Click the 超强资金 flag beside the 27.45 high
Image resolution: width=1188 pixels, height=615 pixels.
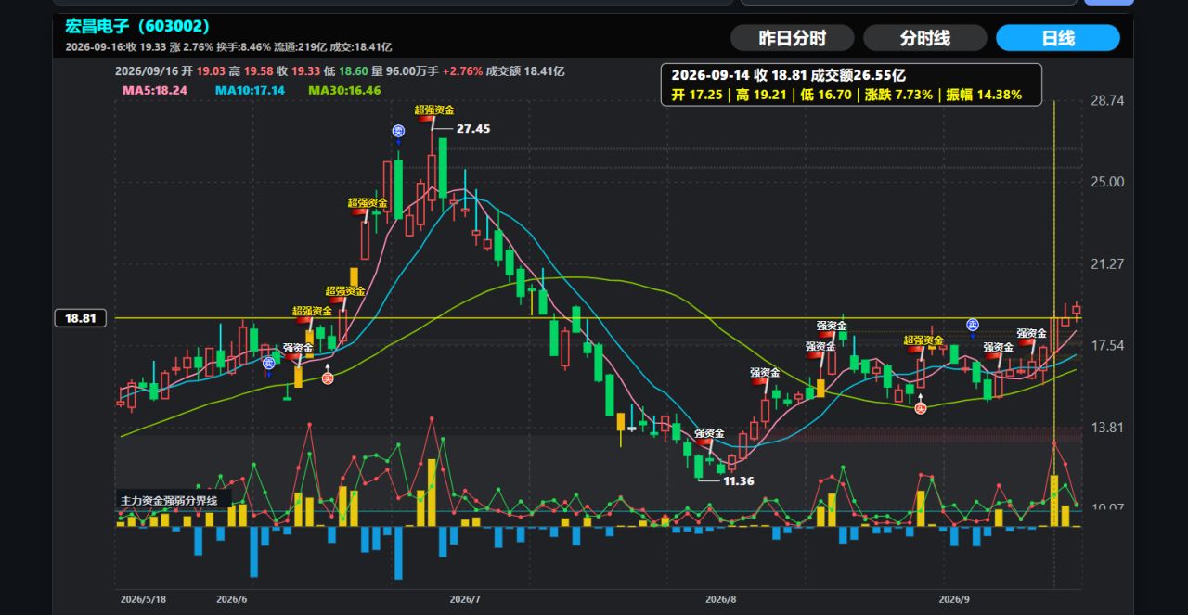point(434,109)
